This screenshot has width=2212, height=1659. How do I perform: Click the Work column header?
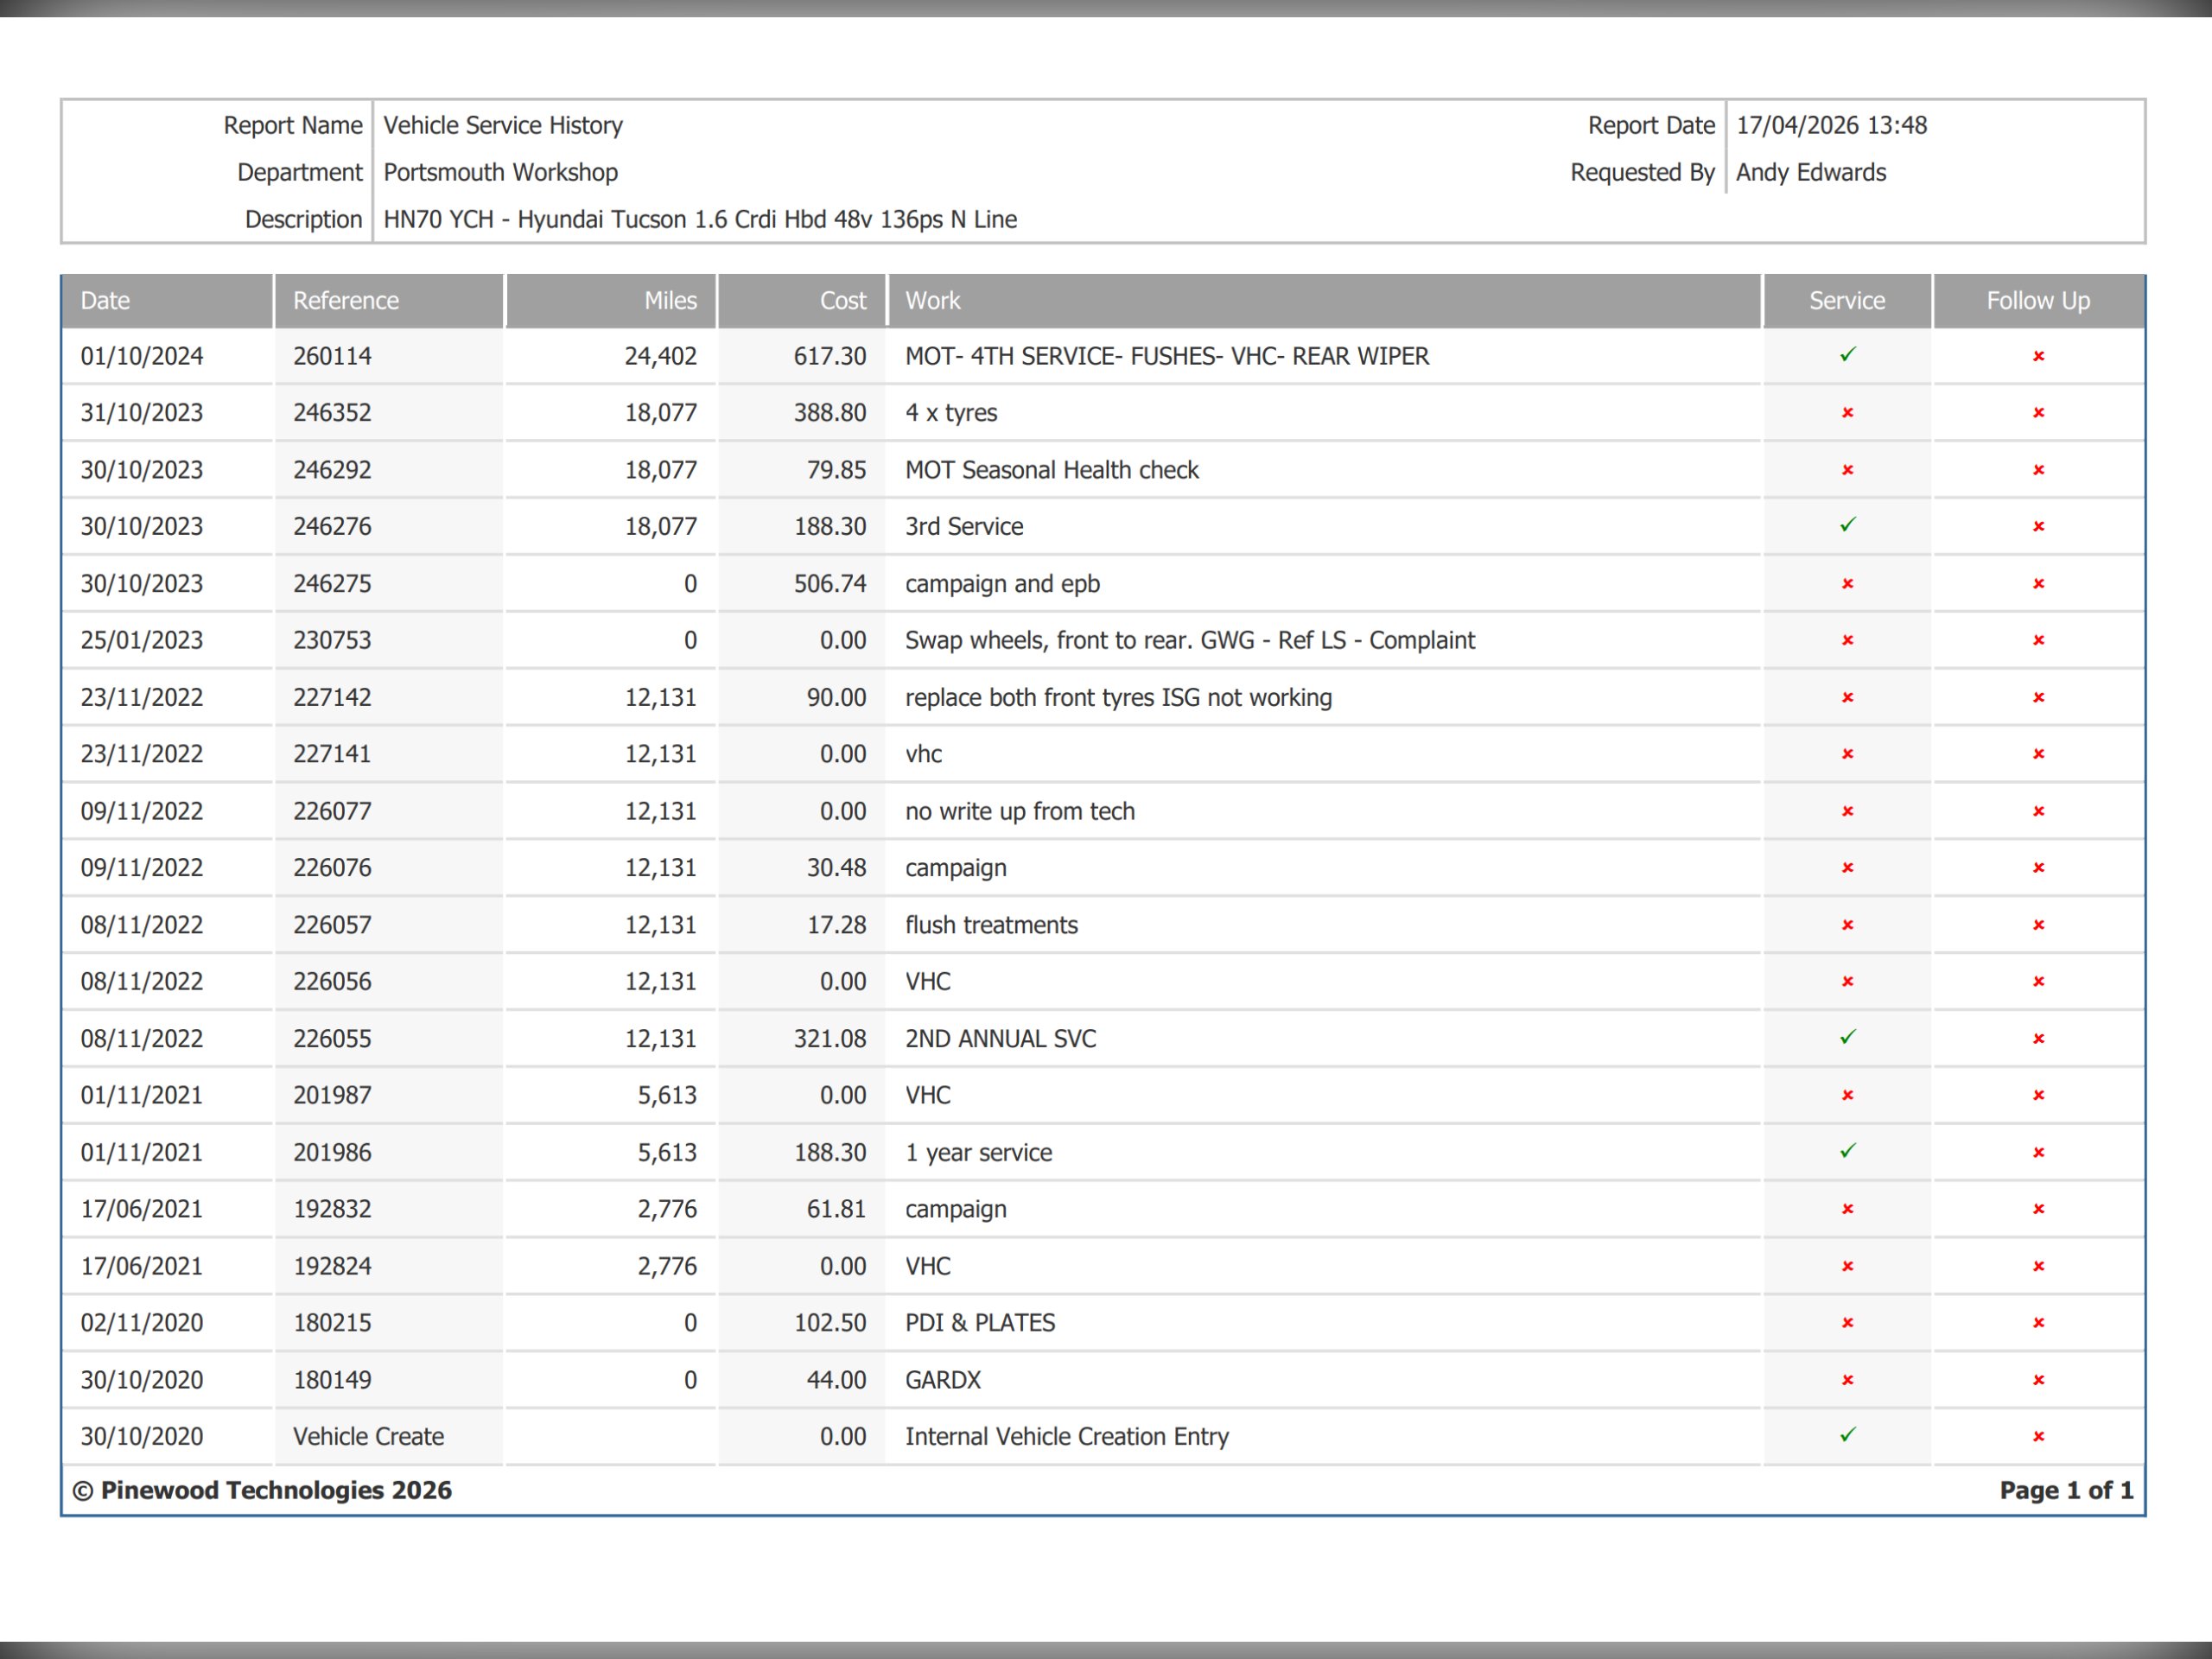tap(932, 300)
